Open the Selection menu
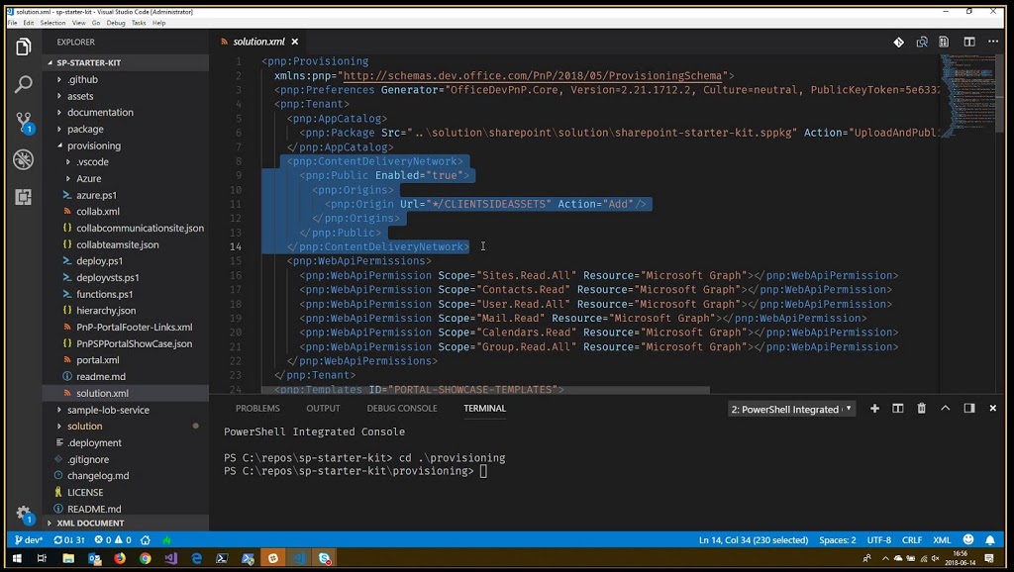The image size is (1014, 572). point(53,23)
